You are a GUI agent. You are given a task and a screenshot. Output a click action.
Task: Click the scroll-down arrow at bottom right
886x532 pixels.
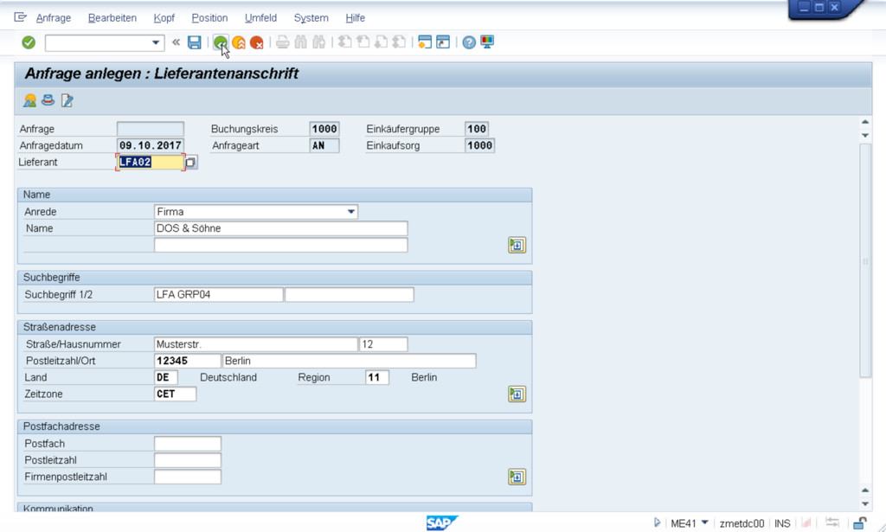point(865,503)
